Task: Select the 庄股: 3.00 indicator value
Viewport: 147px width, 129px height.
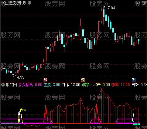Action: (x=52, y=85)
